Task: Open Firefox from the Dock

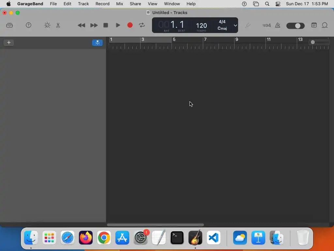Action: (86, 238)
